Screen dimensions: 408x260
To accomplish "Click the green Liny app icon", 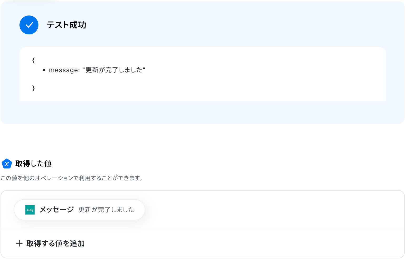I will 30,210.
